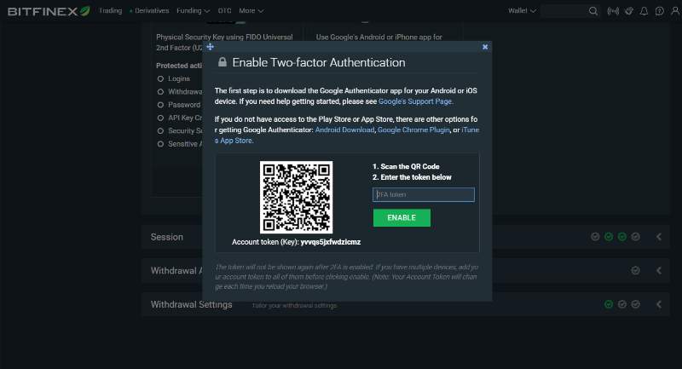Go to the Derivatives menu
Image resolution: width=682 pixels, height=369 pixels.
click(149, 11)
